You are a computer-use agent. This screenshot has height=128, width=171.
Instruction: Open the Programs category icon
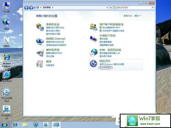(40, 64)
